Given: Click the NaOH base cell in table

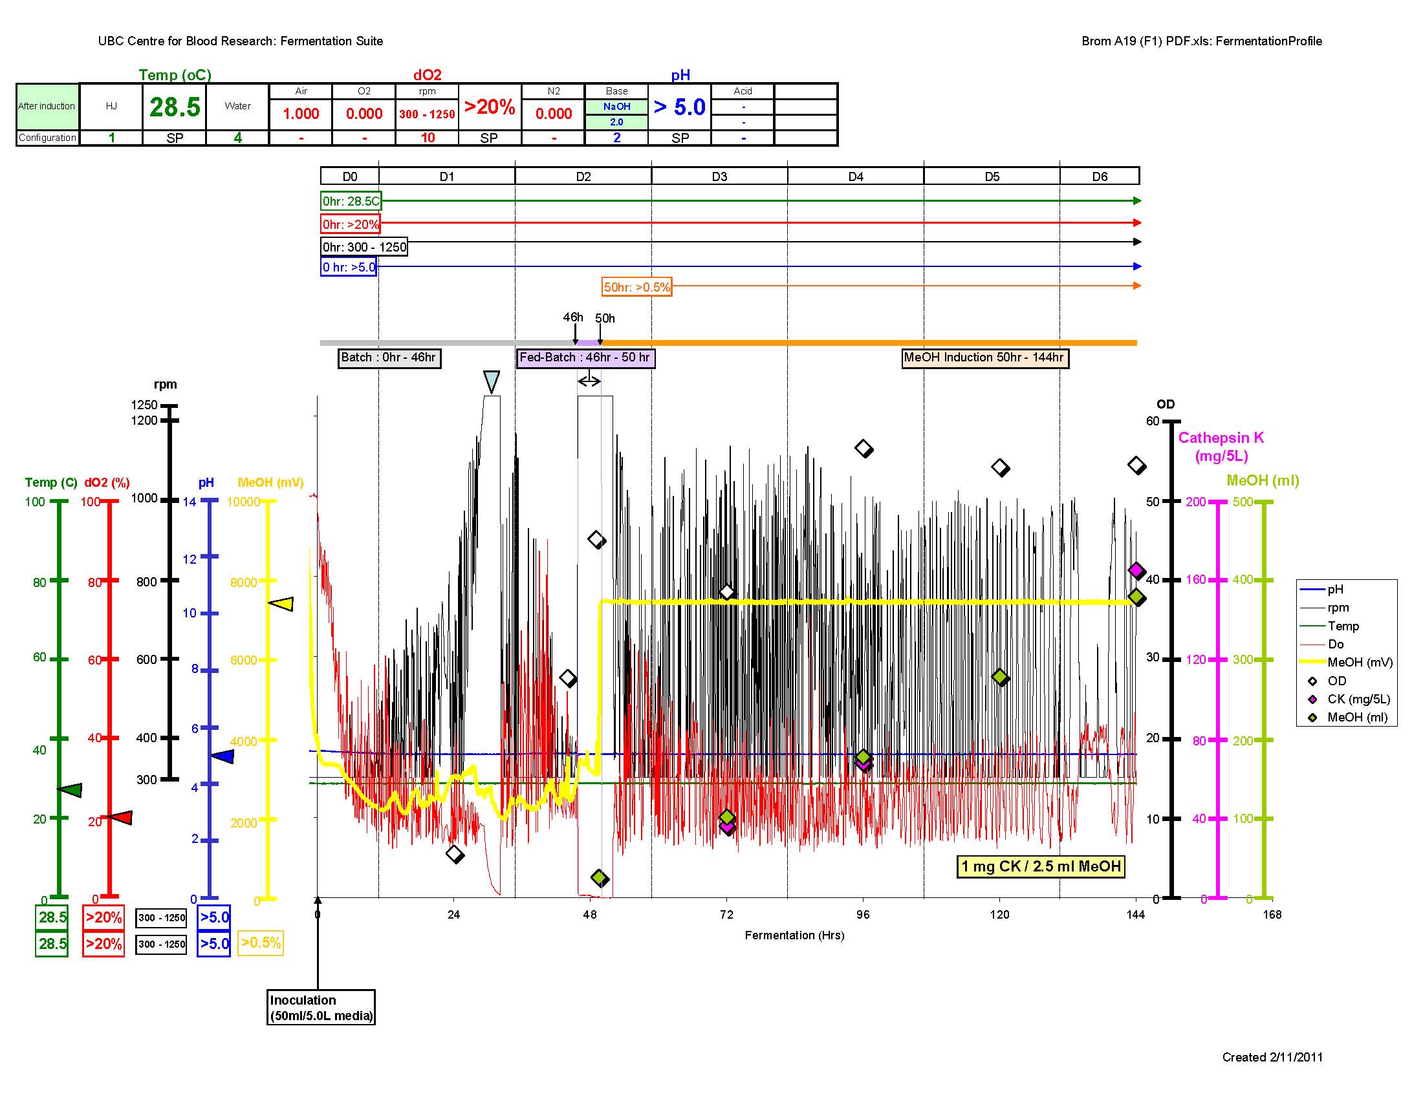Looking at the screenshot, I should 616,107.
